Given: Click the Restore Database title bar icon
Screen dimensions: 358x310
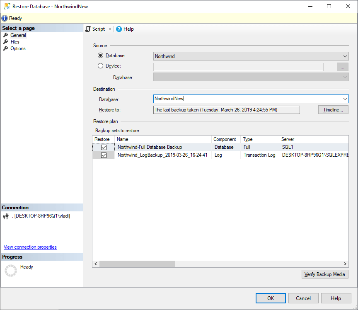Looking at the screenshot, I should [x=7, y=6].
